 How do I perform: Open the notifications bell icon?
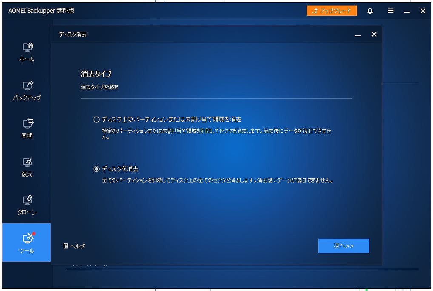pos(370,11)
